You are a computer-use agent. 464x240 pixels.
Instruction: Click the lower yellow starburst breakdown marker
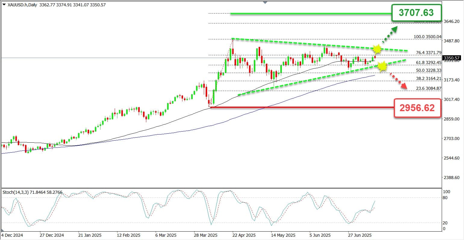click(x=382, y=66)
